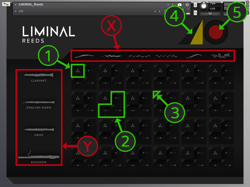Choose the English Horn silhouette
Image resolution: width=250 pixels, height=187 pixels.
click(x=39, y=102)
